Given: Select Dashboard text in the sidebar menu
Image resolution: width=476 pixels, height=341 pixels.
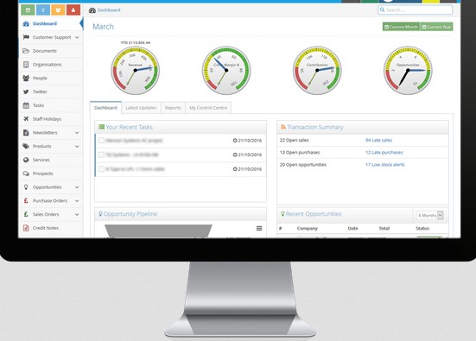Looking at the screenshot, I should coord(45,23).
